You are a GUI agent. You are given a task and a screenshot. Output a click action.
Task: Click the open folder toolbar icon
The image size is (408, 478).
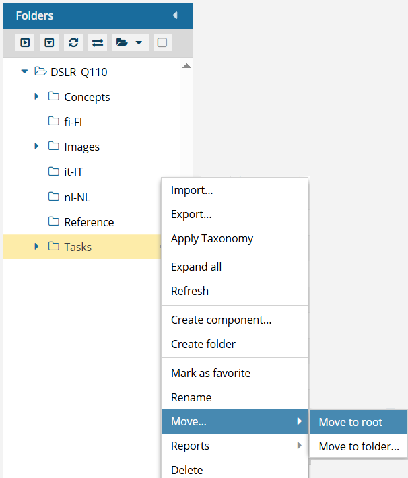coord(122,42)
